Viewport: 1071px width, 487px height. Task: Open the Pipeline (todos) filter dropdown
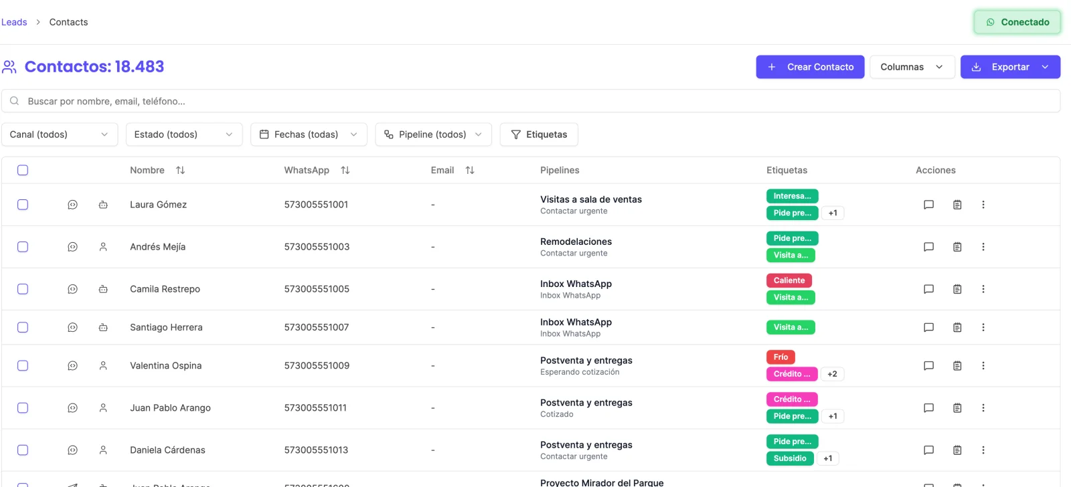pyautogui.click(x=433, y=134)
